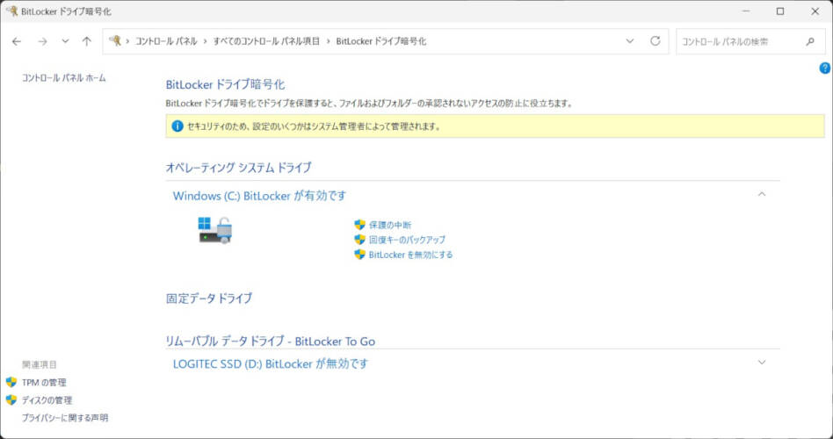Click the 固定データ ドライブ heading text
The width and height of the screenshot is (833, 439).
coord(209,299)
